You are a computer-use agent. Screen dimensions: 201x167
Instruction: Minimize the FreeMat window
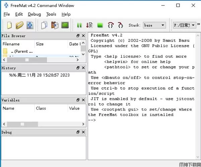[163, 5]
